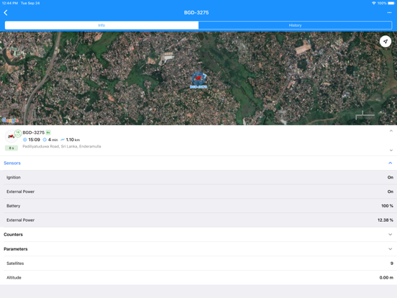Select External Power row showing On
Image resolution: width=397 pixels, height=298 pixels.
[198, 191]
